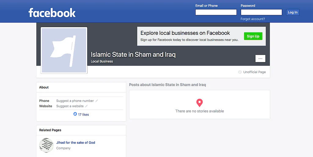Click the related page round thumbnail
This screenshot has width=313, height=157.
46,145
